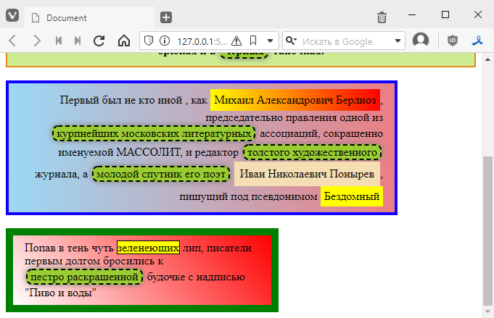Go back to previous page
Screen dimensions: 494x318
pos(13,41)
